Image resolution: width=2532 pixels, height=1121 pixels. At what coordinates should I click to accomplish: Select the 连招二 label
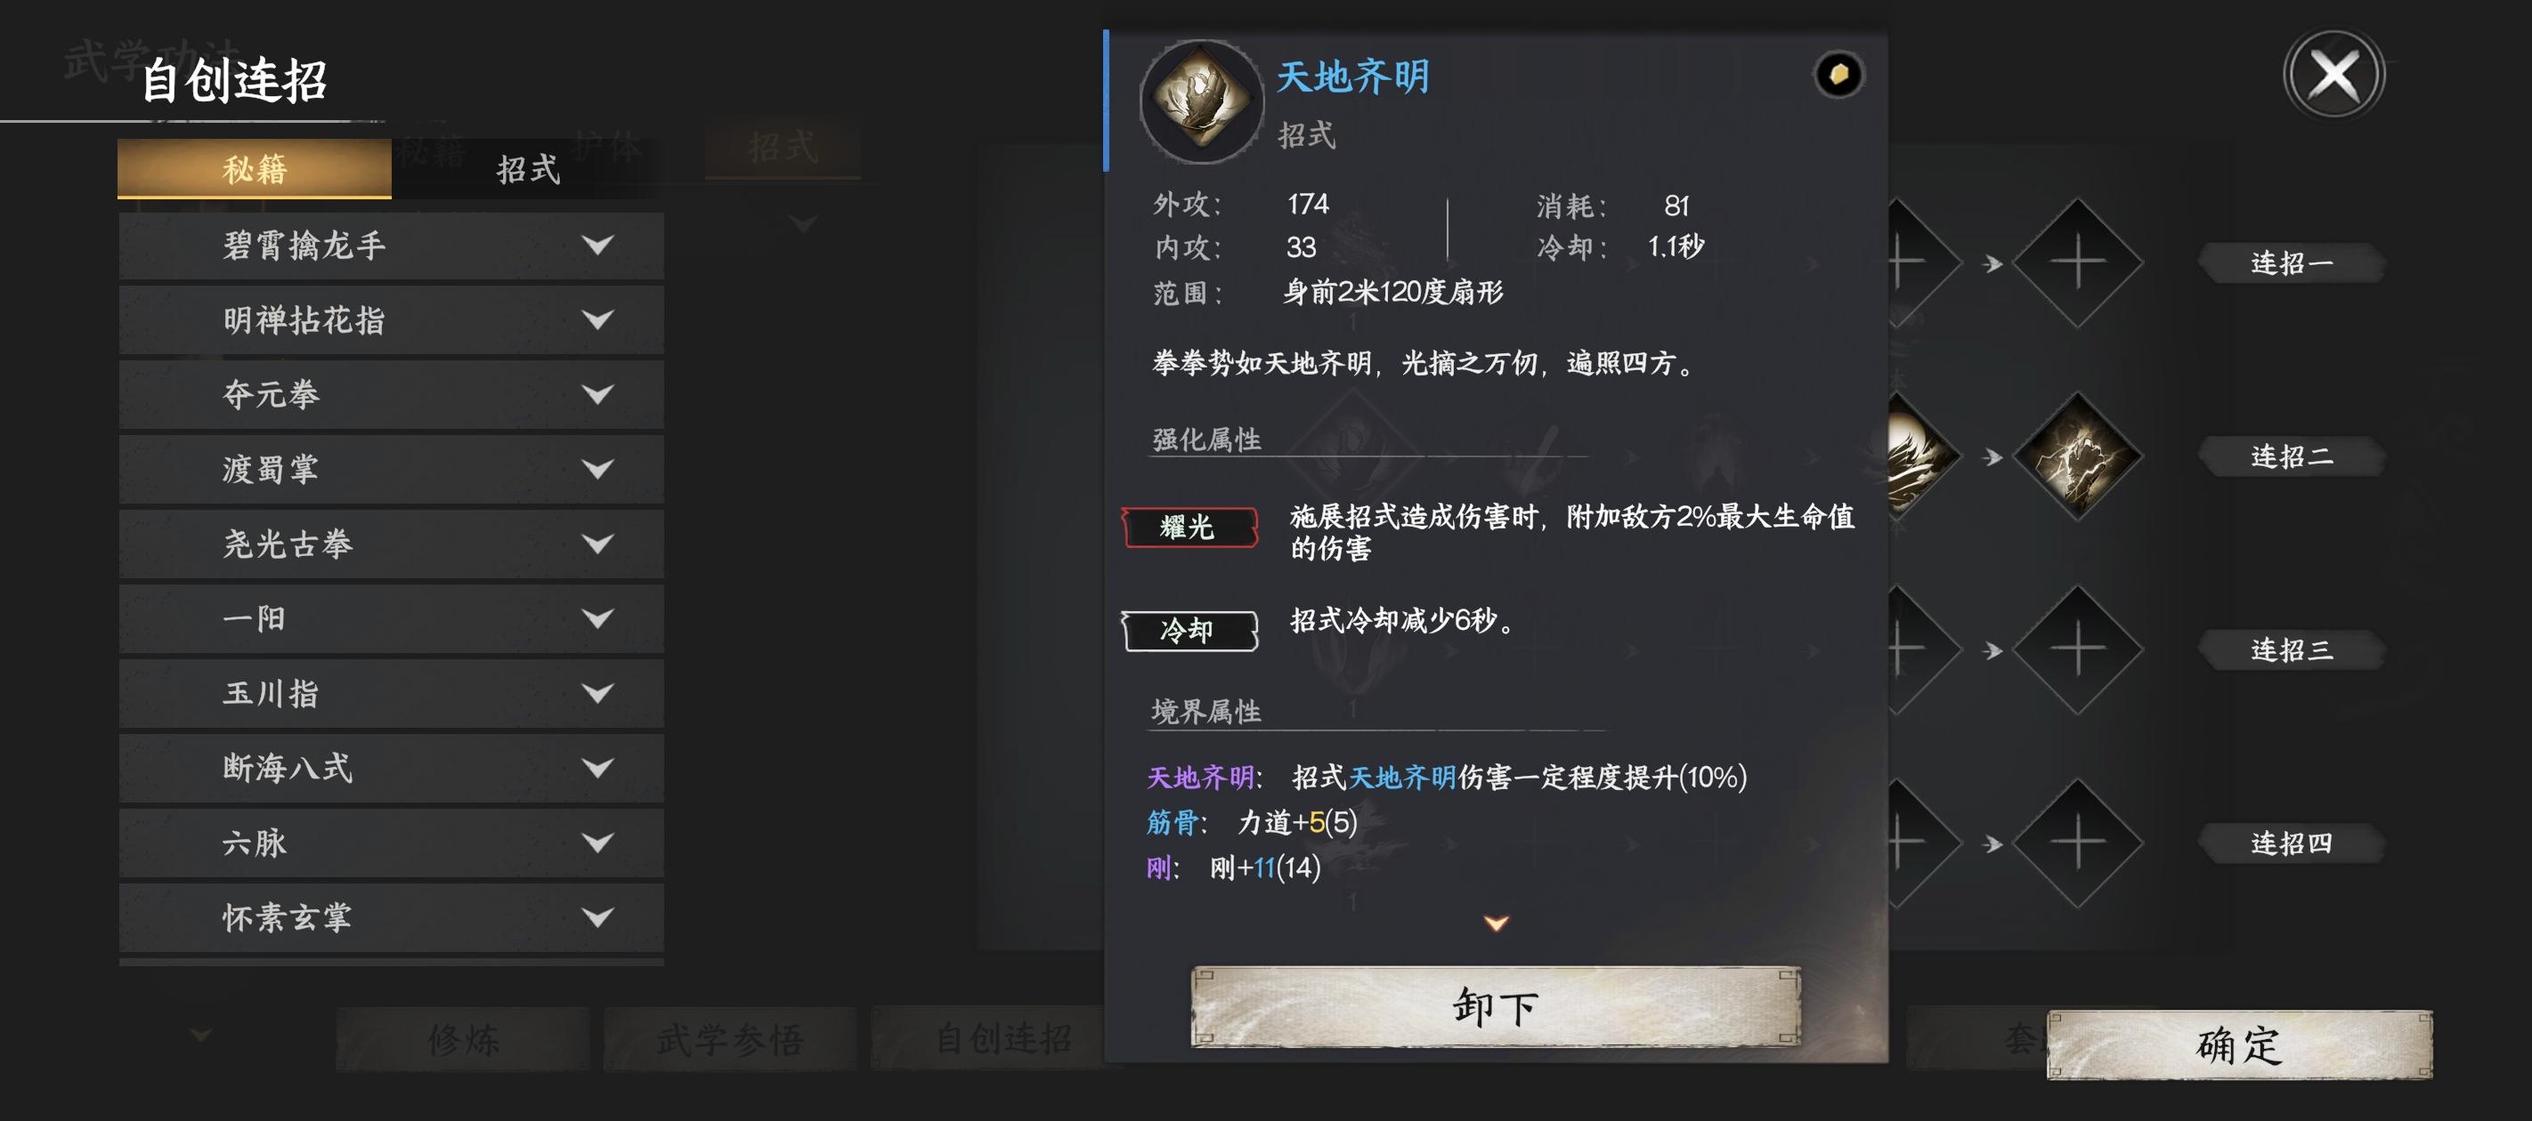[2292, 456]
